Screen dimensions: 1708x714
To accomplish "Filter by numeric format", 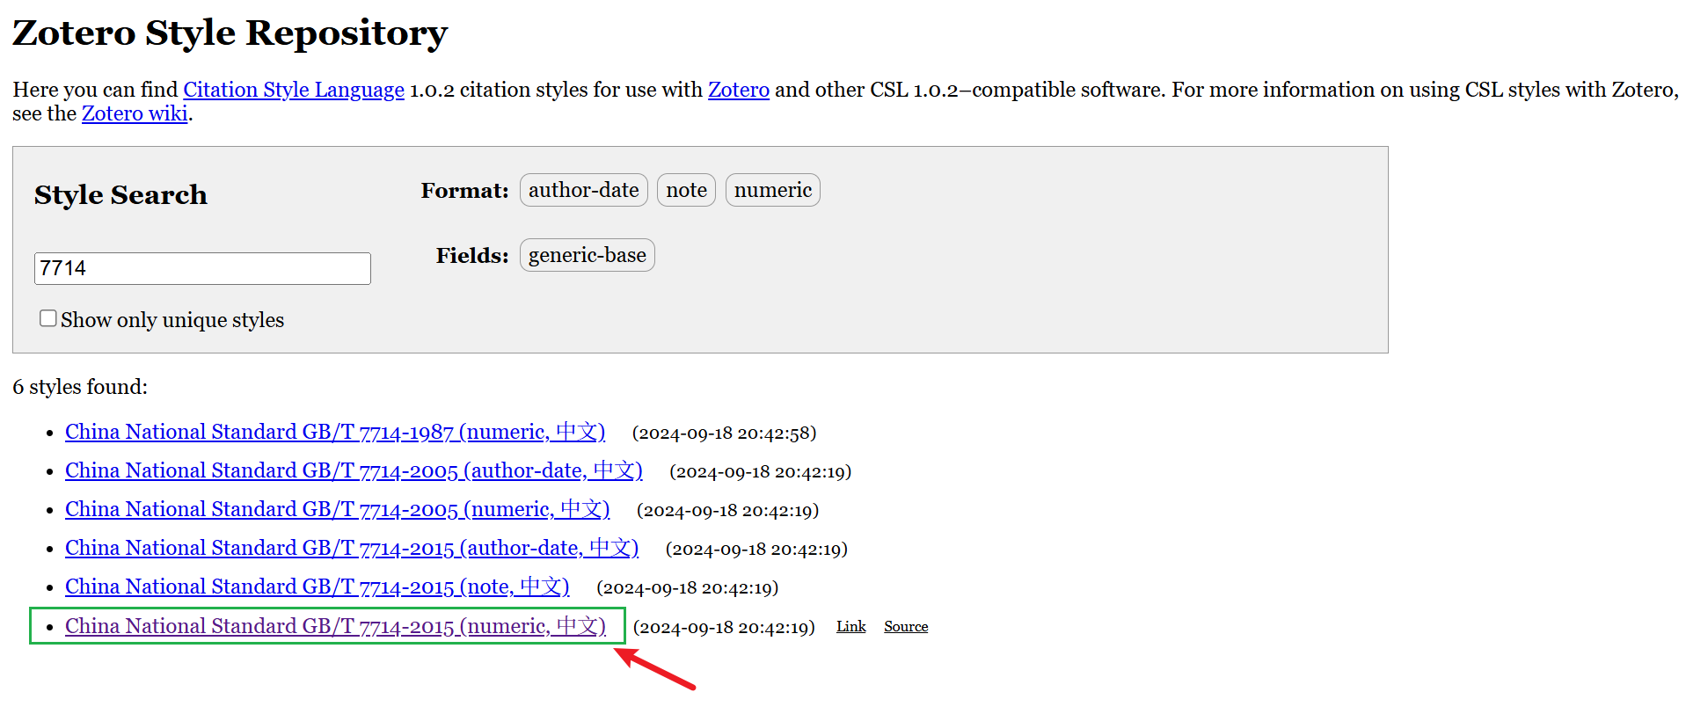I will [x=773, y=190].
